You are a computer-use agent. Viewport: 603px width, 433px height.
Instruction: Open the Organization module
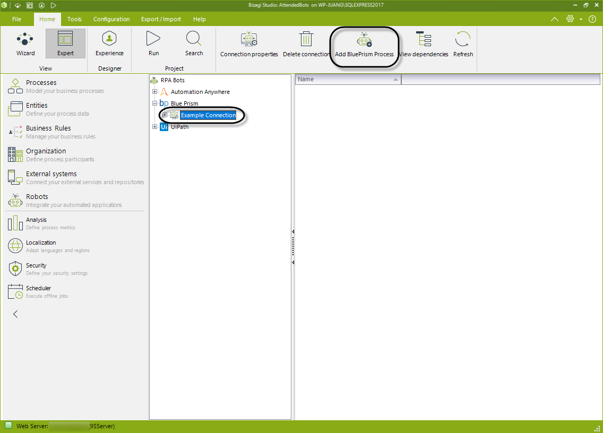[x=75, y=154]
